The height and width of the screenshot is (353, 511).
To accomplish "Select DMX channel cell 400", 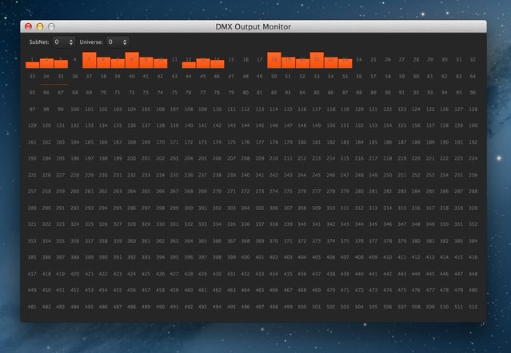I will tap(246, 257).
